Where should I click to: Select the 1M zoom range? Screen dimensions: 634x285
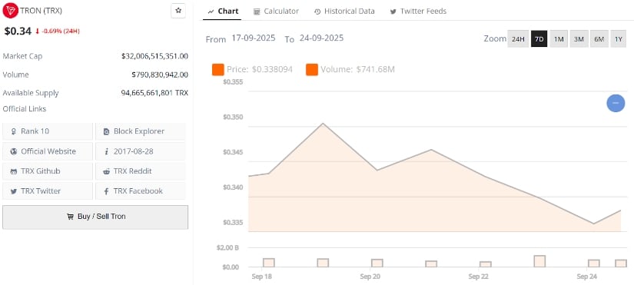click(559, 39)
